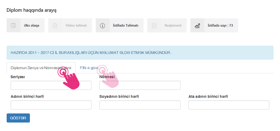Click the HAZIRDA 2011 – 2017 notice text
This screenshot has width=280, height=131.
point(91,53)
